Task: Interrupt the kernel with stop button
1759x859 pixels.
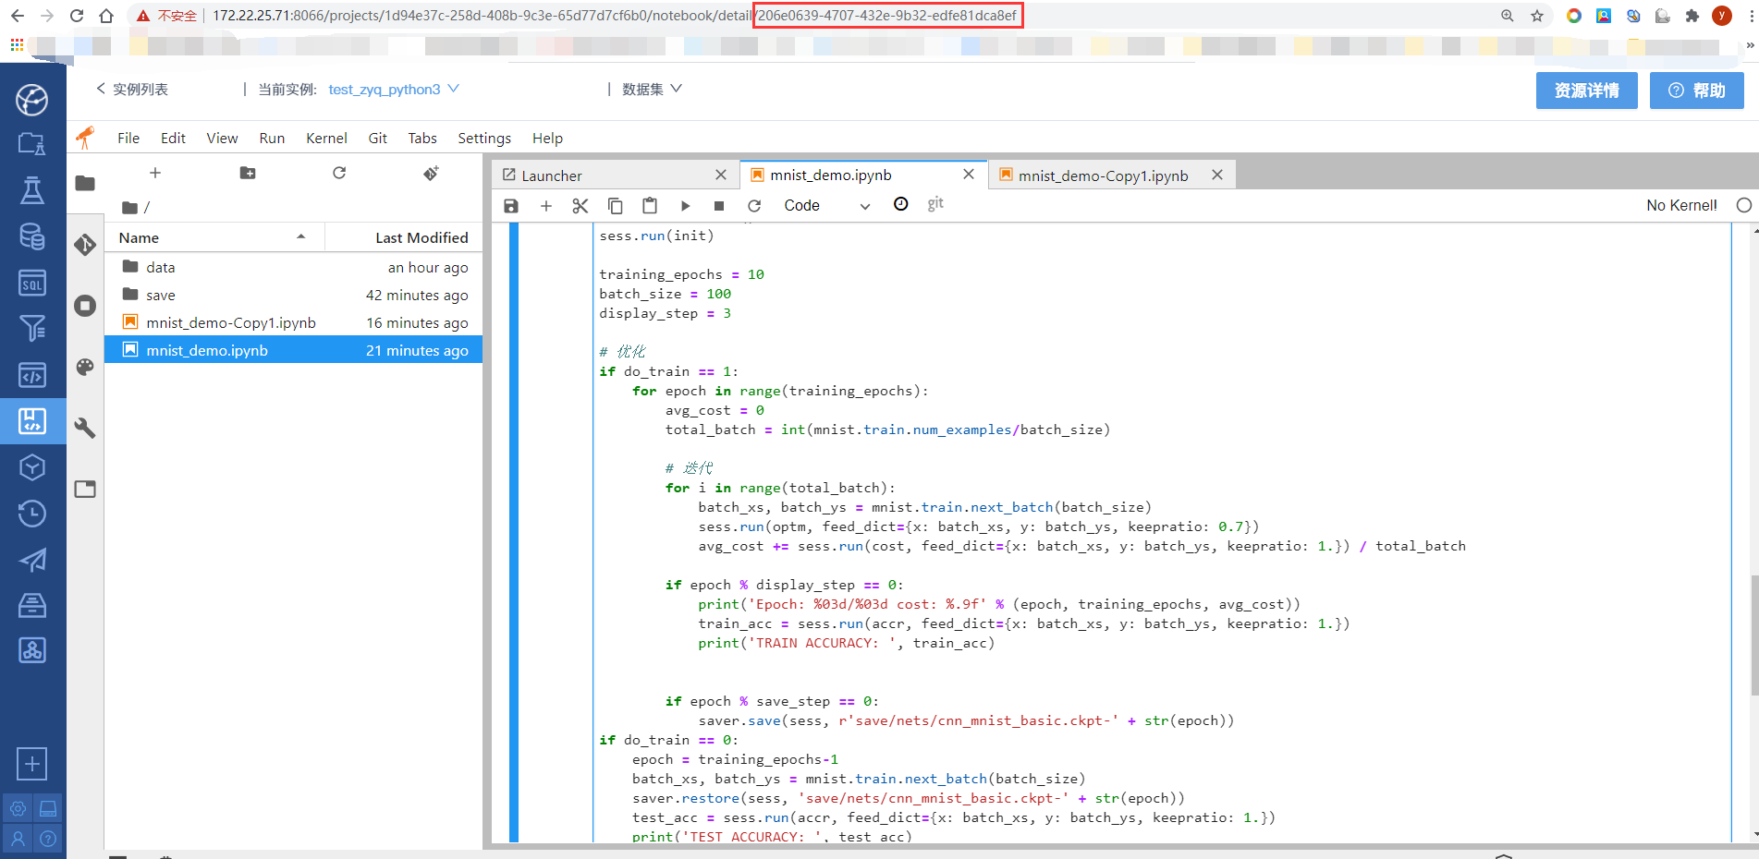Action: pos(719,205)
